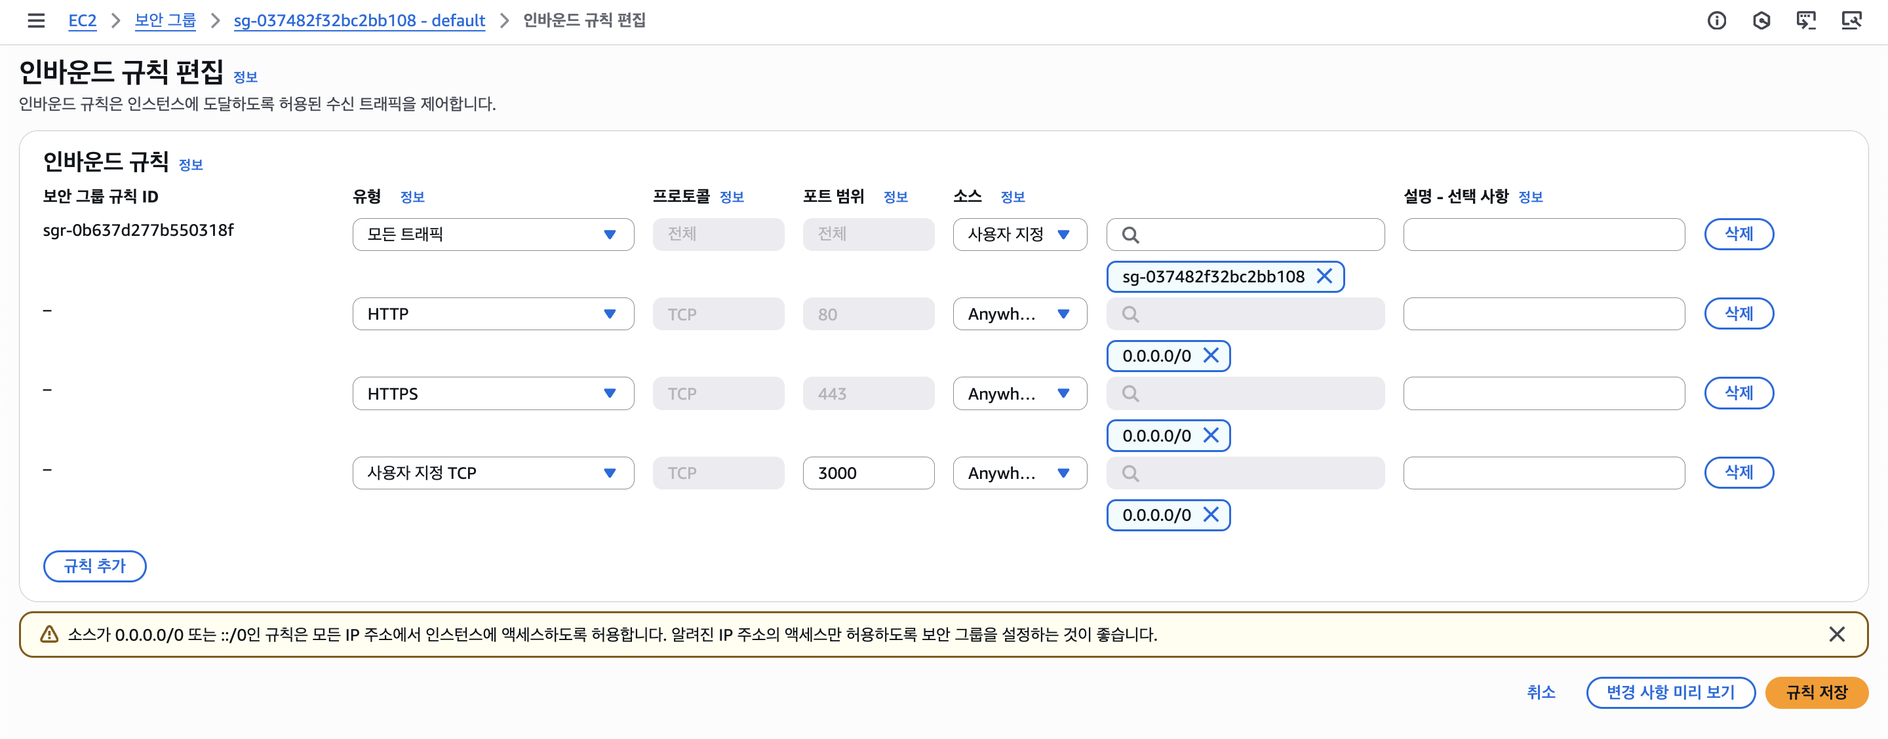Click 변경 사항 미리 보기 button
Image resolution: width=1888 pixels, height=739 pixels.
1670,692
